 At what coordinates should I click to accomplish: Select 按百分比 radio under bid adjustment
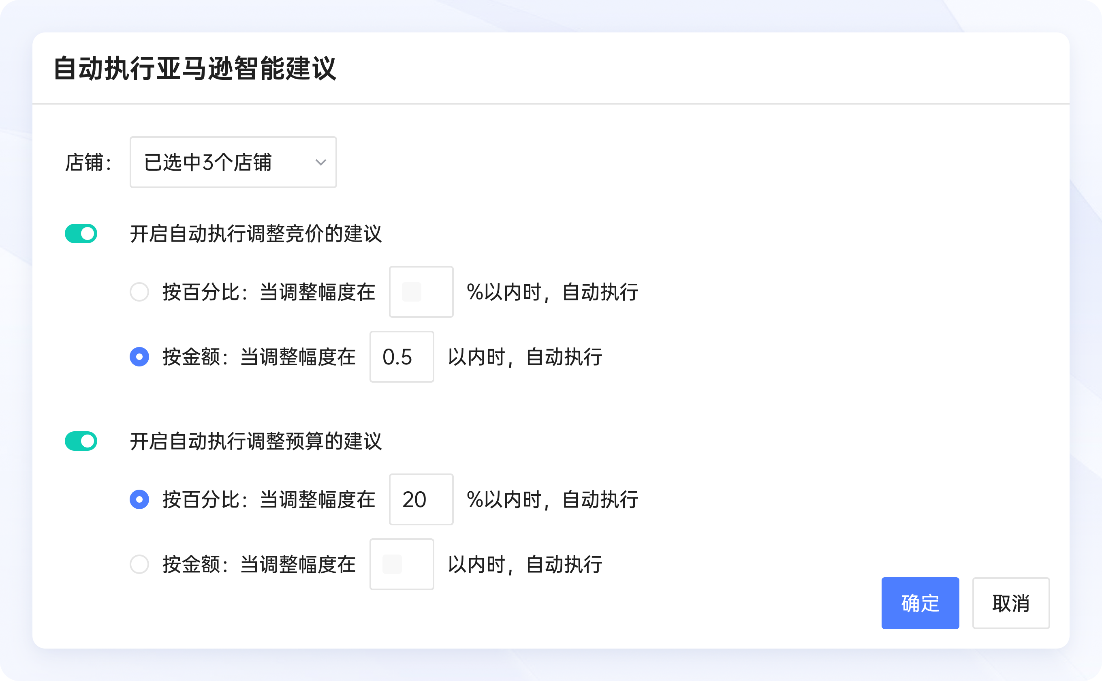[139, 292]
